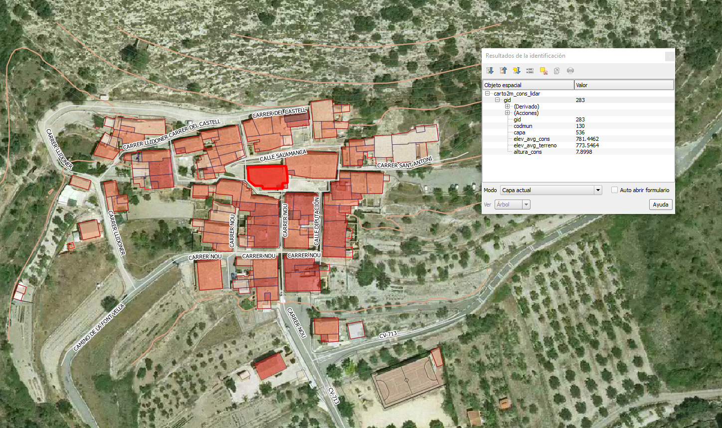Click the Expand tree icon in identify results
This screenshot has width=722, height=428.
pos(490,71)
